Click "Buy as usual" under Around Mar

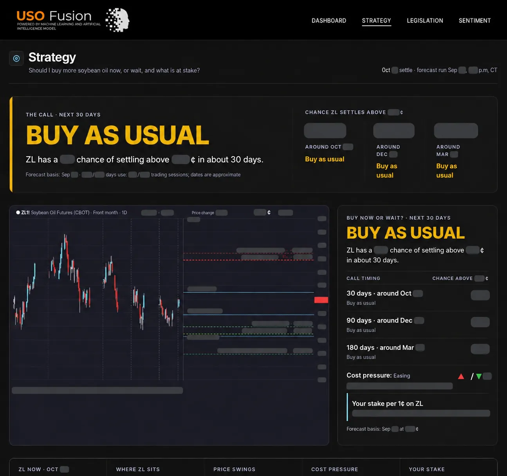coord(447,171)
